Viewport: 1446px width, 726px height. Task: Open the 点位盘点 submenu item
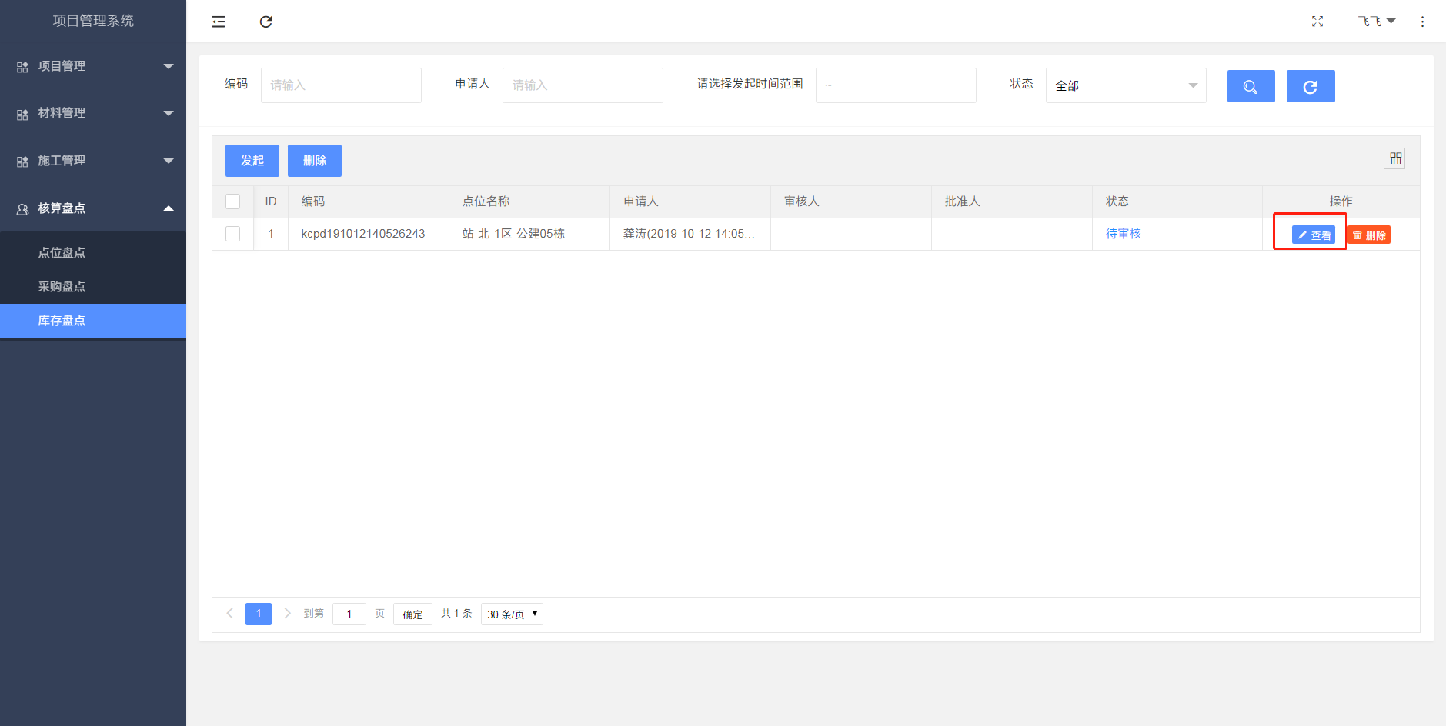pos(93,253)
